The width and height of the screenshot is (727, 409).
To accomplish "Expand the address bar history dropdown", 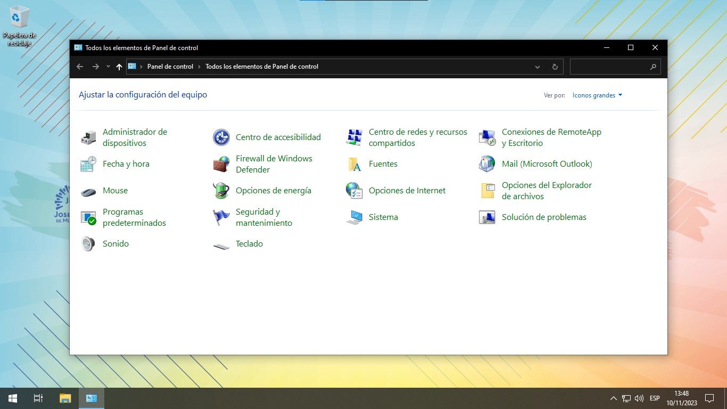I will pos(538,67).
